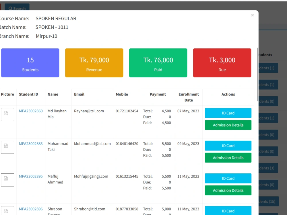The width and height of the screenshot is (287, 215).
Task: Click the Name column header
Action: (53, 94)
